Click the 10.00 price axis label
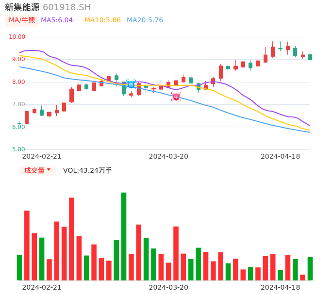The image size is (333, 294). 17,37
